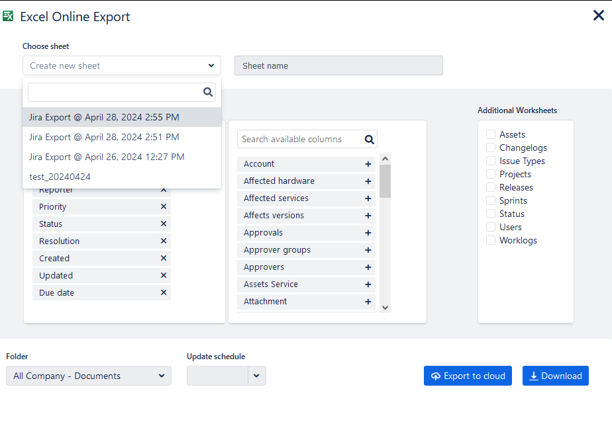612x424 pixels.
Task: Click the Search available columns field
Action: click(300, 140)
